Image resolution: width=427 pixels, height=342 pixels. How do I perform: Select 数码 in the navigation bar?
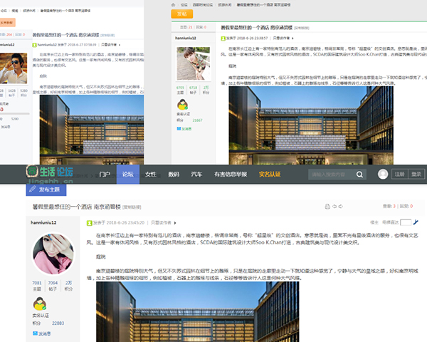pos(174,174)
